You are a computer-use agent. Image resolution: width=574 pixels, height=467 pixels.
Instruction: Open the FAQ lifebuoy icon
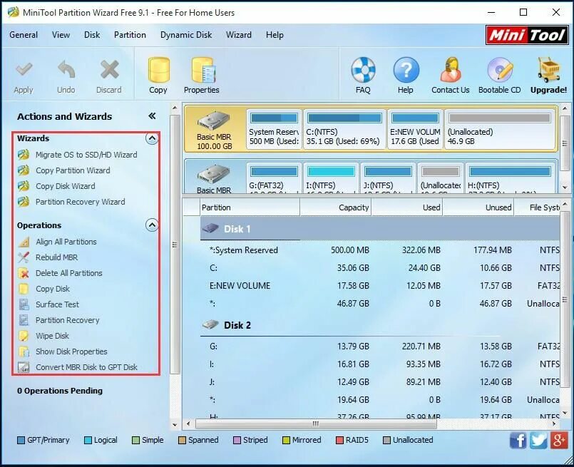click(363, 70)
